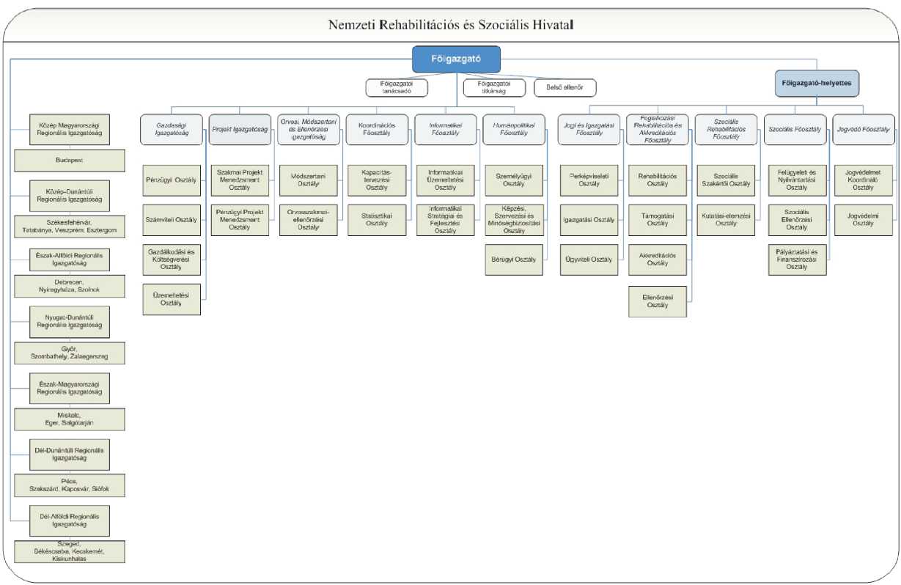The image size is (901, 585).
Task: Select the Budapest regional office box
Action: click(x=70, y=158)
